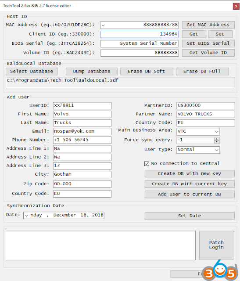
Task: Click Create DB with current key
Action: point(190,184)
